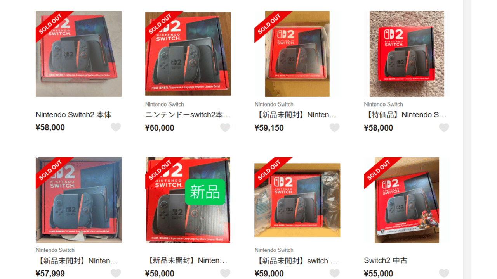Viewport: 497px width, 279px height.
Task: Open thumbnail of first sold out Switch2 本体
Action: point(78,54)
